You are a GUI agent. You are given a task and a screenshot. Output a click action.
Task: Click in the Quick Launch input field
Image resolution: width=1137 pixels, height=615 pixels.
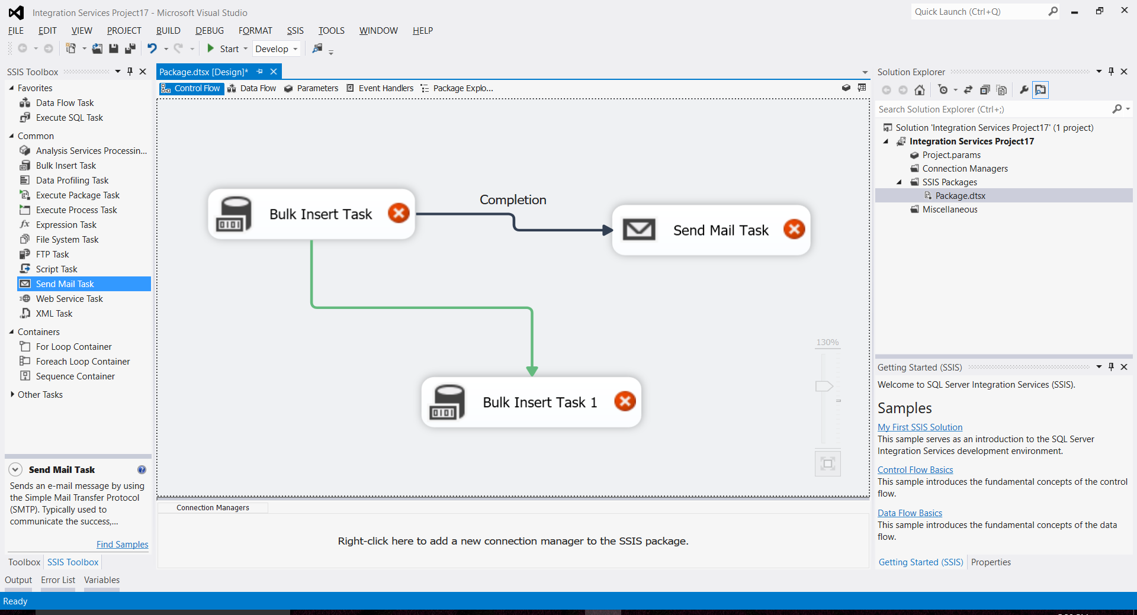[978, 11]
